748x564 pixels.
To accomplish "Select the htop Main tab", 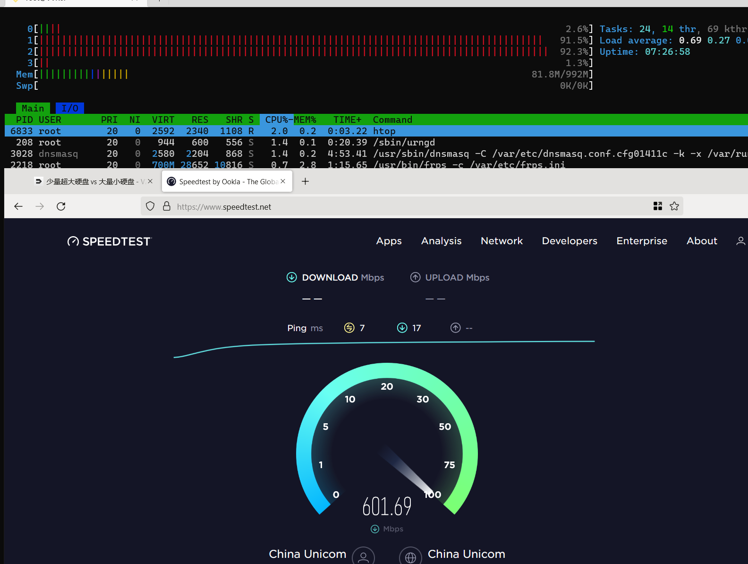I will (x=33, y=108).
